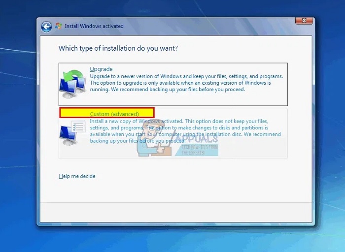This screenshot has height=252, width=345.
Task: Click the blue Back arrow button
Action: tap(46, 27)
